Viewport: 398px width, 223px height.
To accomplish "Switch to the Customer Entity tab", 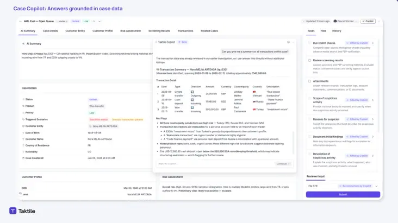I will click(75, 31).
